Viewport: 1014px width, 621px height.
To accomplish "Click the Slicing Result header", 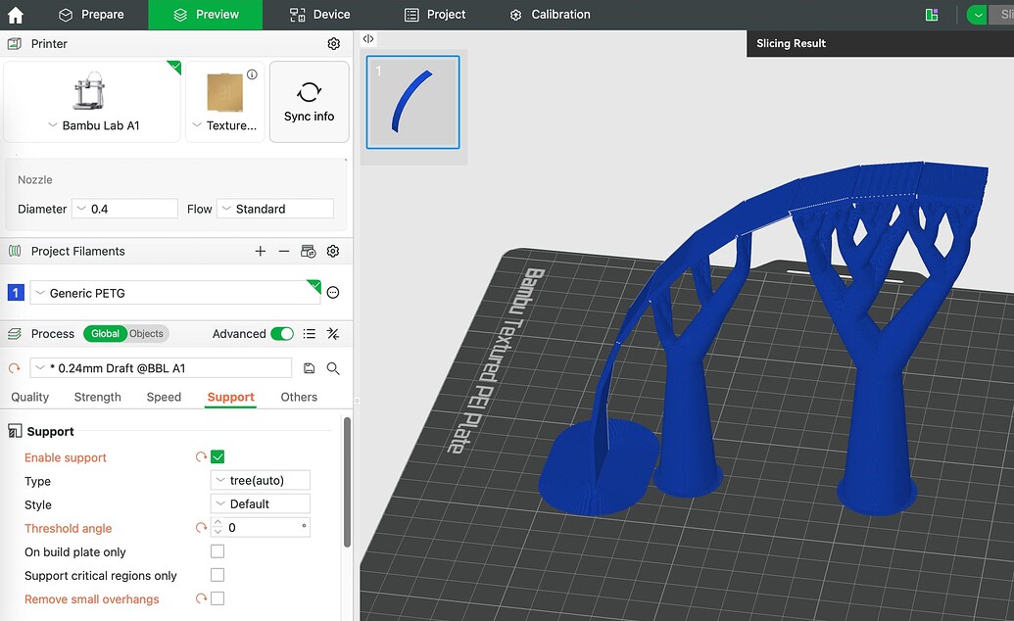I will [791, 43].
